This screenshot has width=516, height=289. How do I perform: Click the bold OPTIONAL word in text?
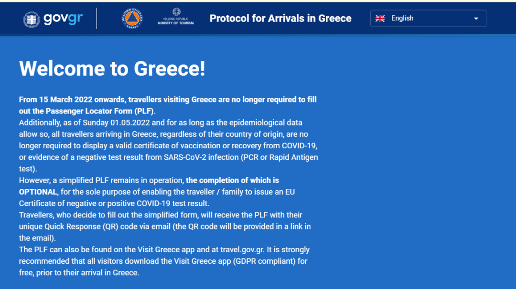tap(38, 192)
